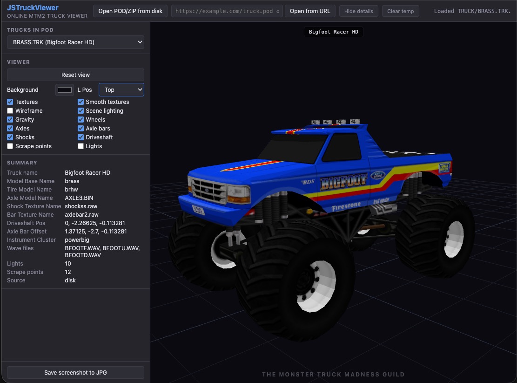Viewport: 517px width, 383px height.
Task: Toggle Axle bars checkbox
Action: tap(81, 129)
